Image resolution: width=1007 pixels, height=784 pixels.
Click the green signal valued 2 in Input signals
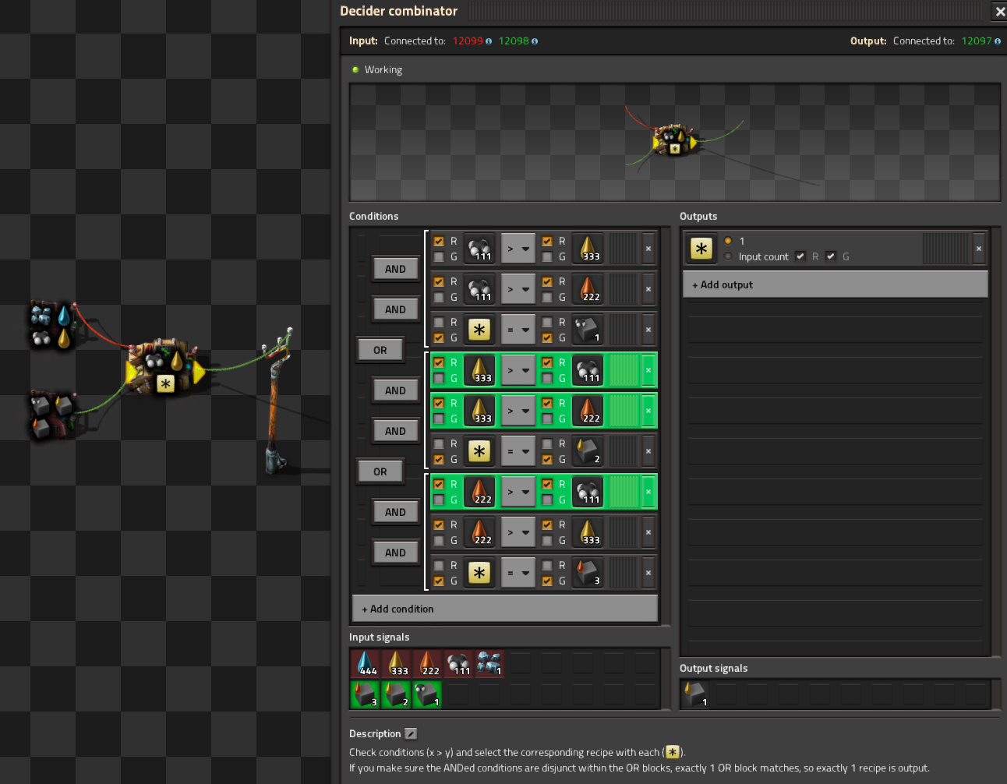[x=396, y=694]
